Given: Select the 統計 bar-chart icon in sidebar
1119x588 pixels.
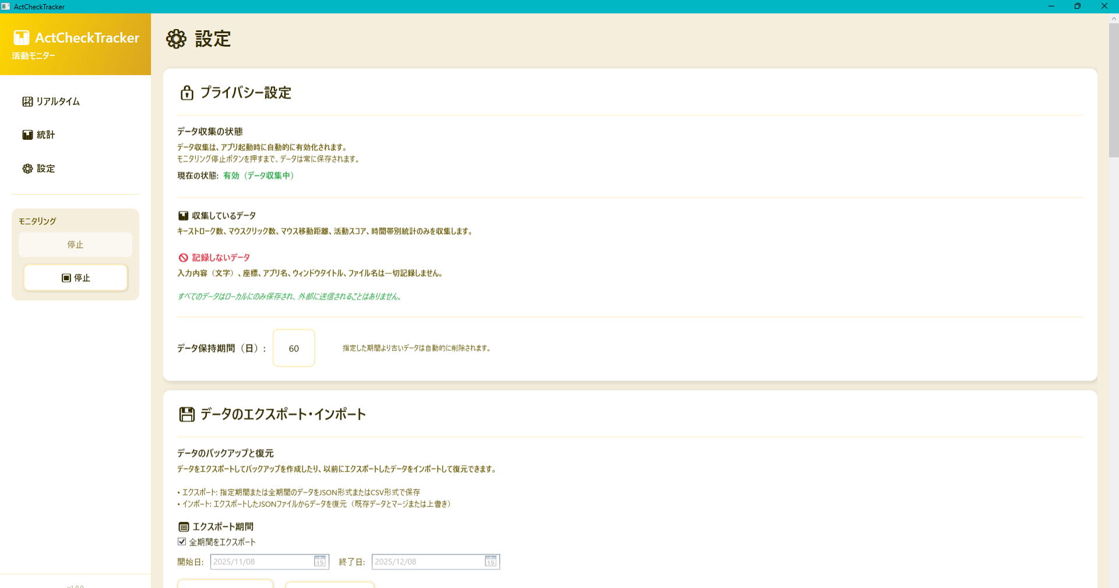Looking at the screenshot, I should (x=27, y=135).
